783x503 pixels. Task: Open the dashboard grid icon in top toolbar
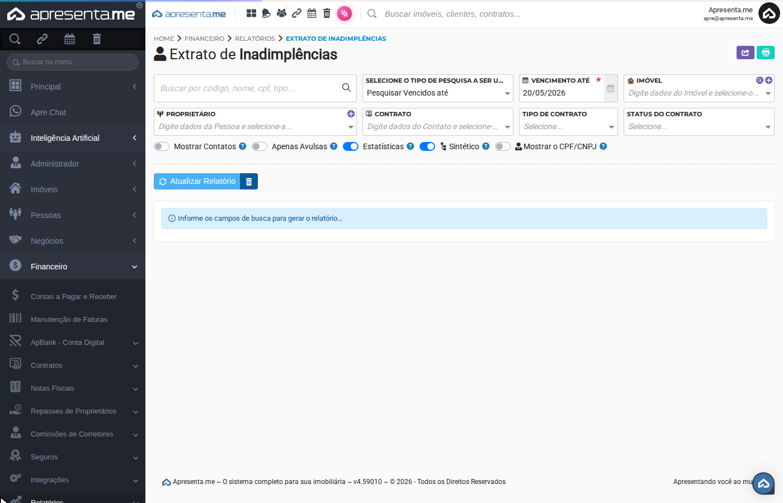tap(251, 13)
